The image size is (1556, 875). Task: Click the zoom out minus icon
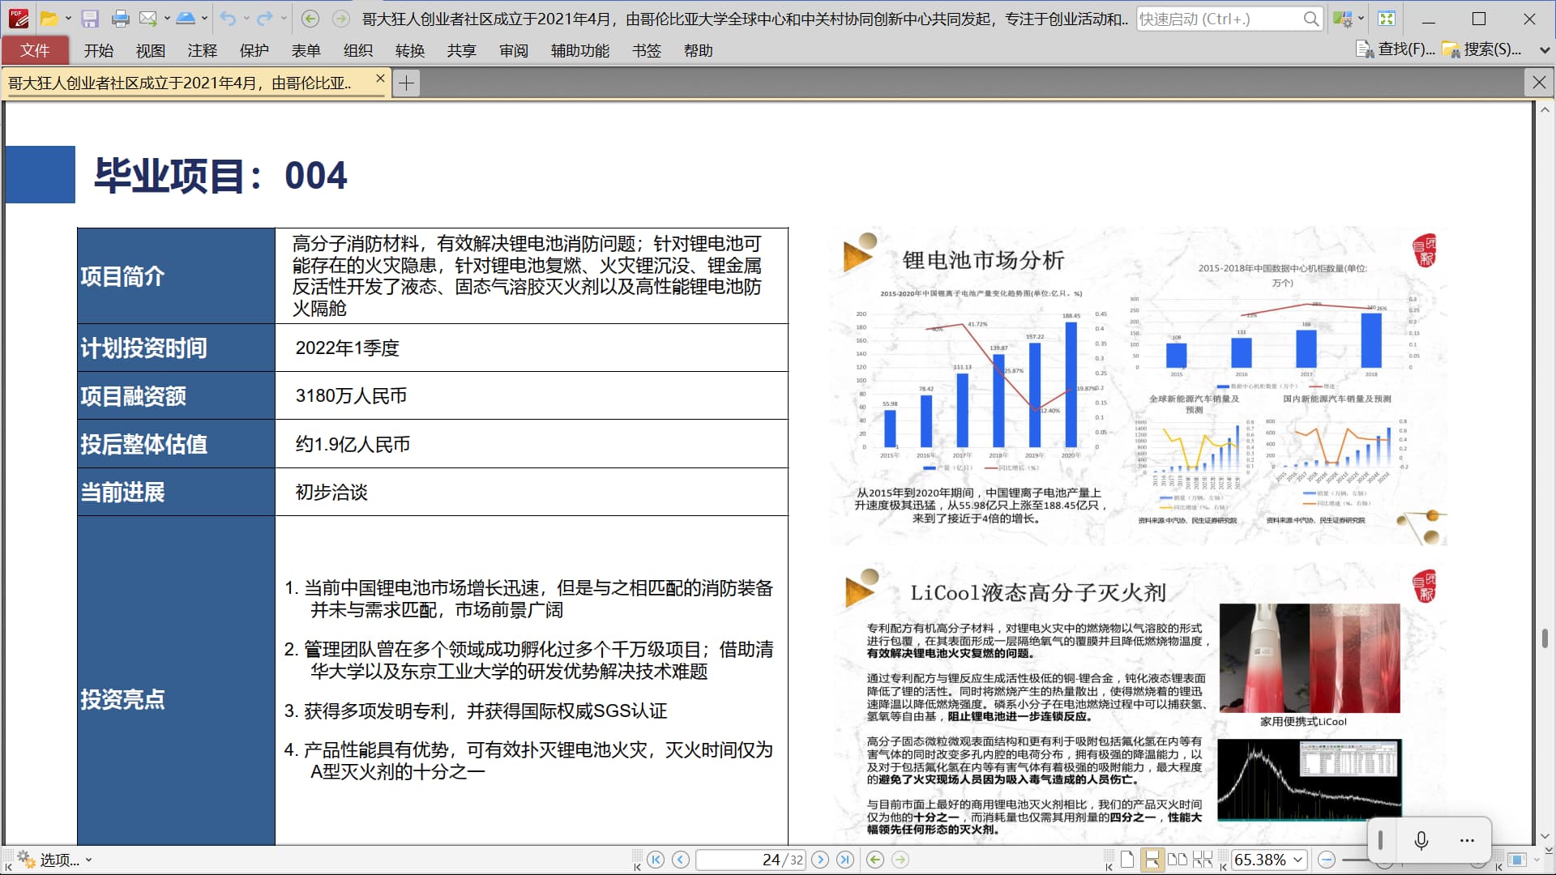[1327, 860]
